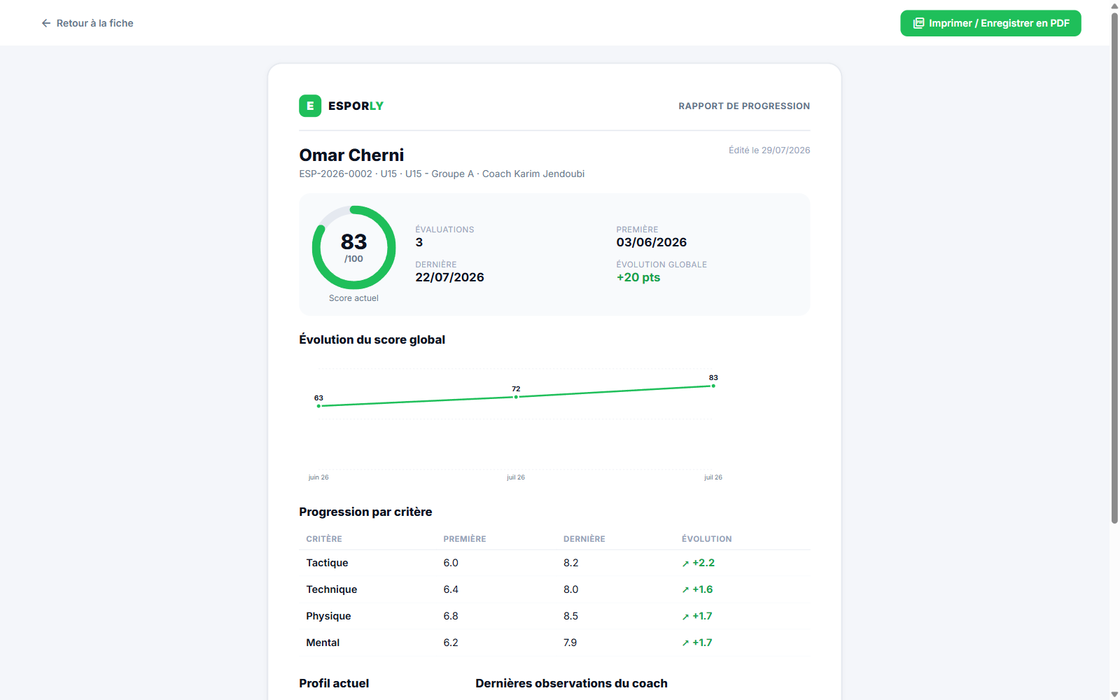This screenshot has width=1120, height=700.
Task: Click the player ID line 'ESP-2026-0002'
Action: [336, 174]
